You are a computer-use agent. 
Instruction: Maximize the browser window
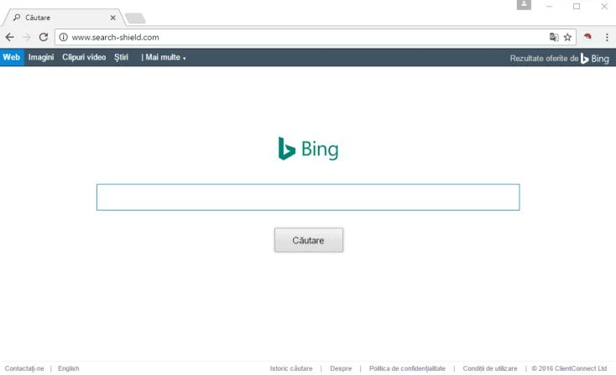click(577, 6)
